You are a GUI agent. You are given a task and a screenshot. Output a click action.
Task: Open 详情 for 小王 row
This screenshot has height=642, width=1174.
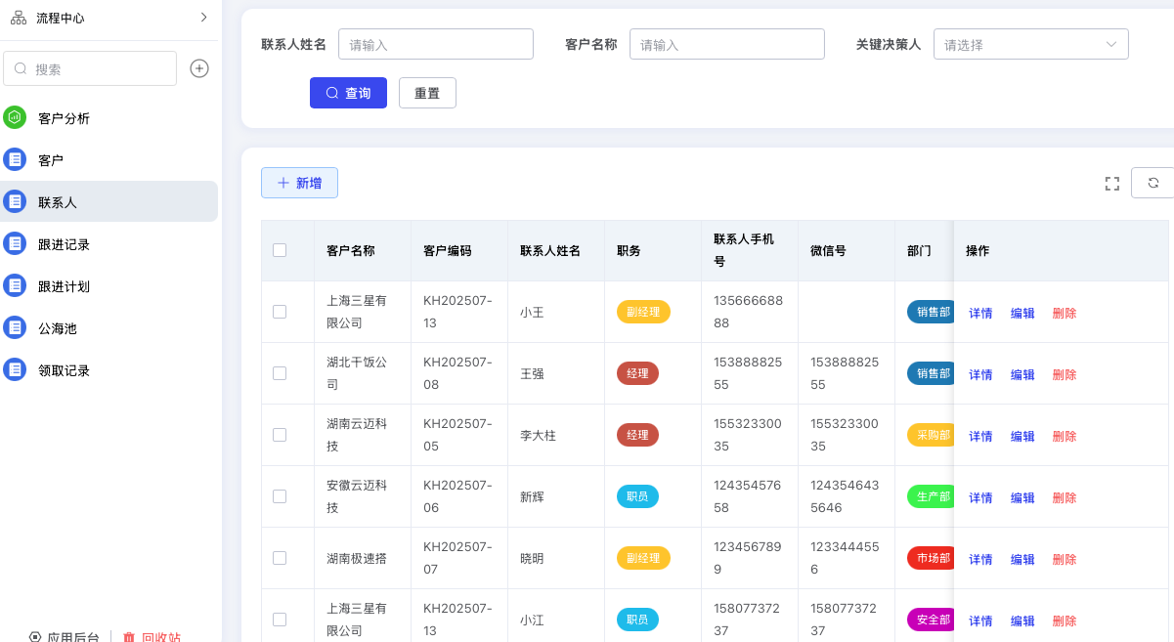click(980, 313)
